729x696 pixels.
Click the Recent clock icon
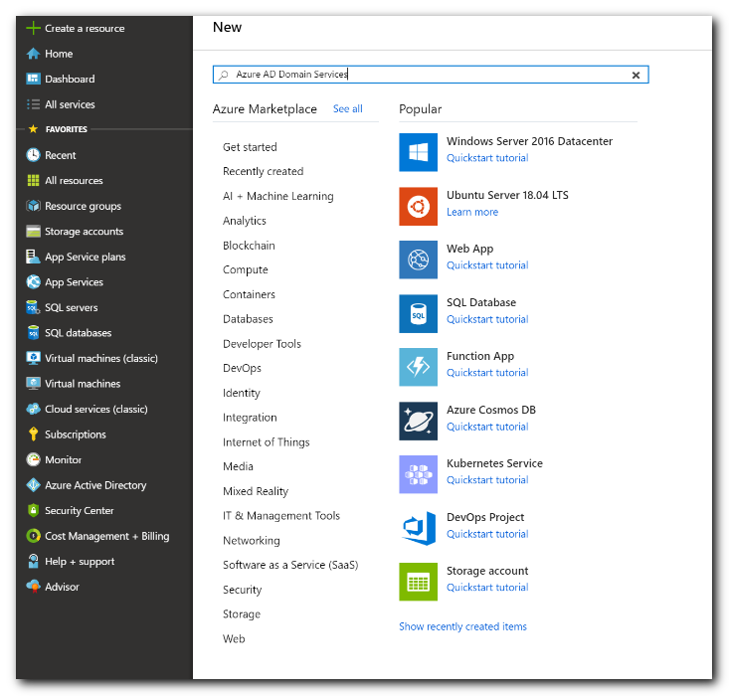(x=33, y=155)
